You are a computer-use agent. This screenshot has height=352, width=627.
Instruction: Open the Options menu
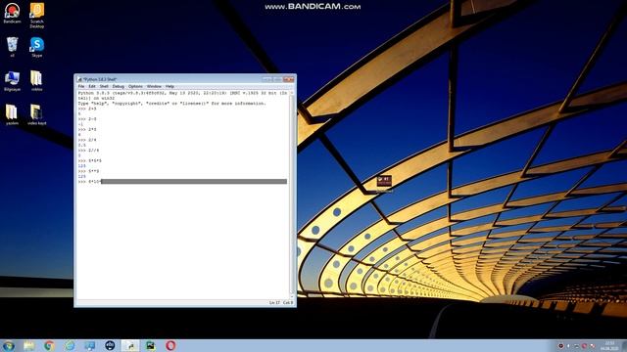click(x=135, y=86)
